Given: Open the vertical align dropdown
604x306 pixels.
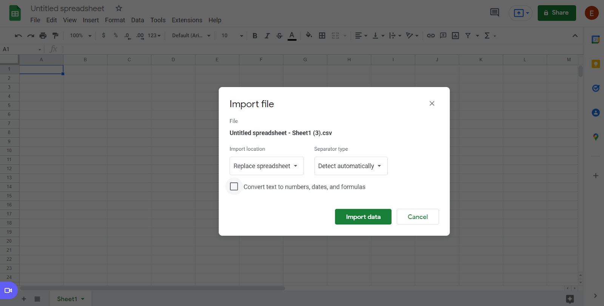Looking at the screenshot, I should [378, 35].
